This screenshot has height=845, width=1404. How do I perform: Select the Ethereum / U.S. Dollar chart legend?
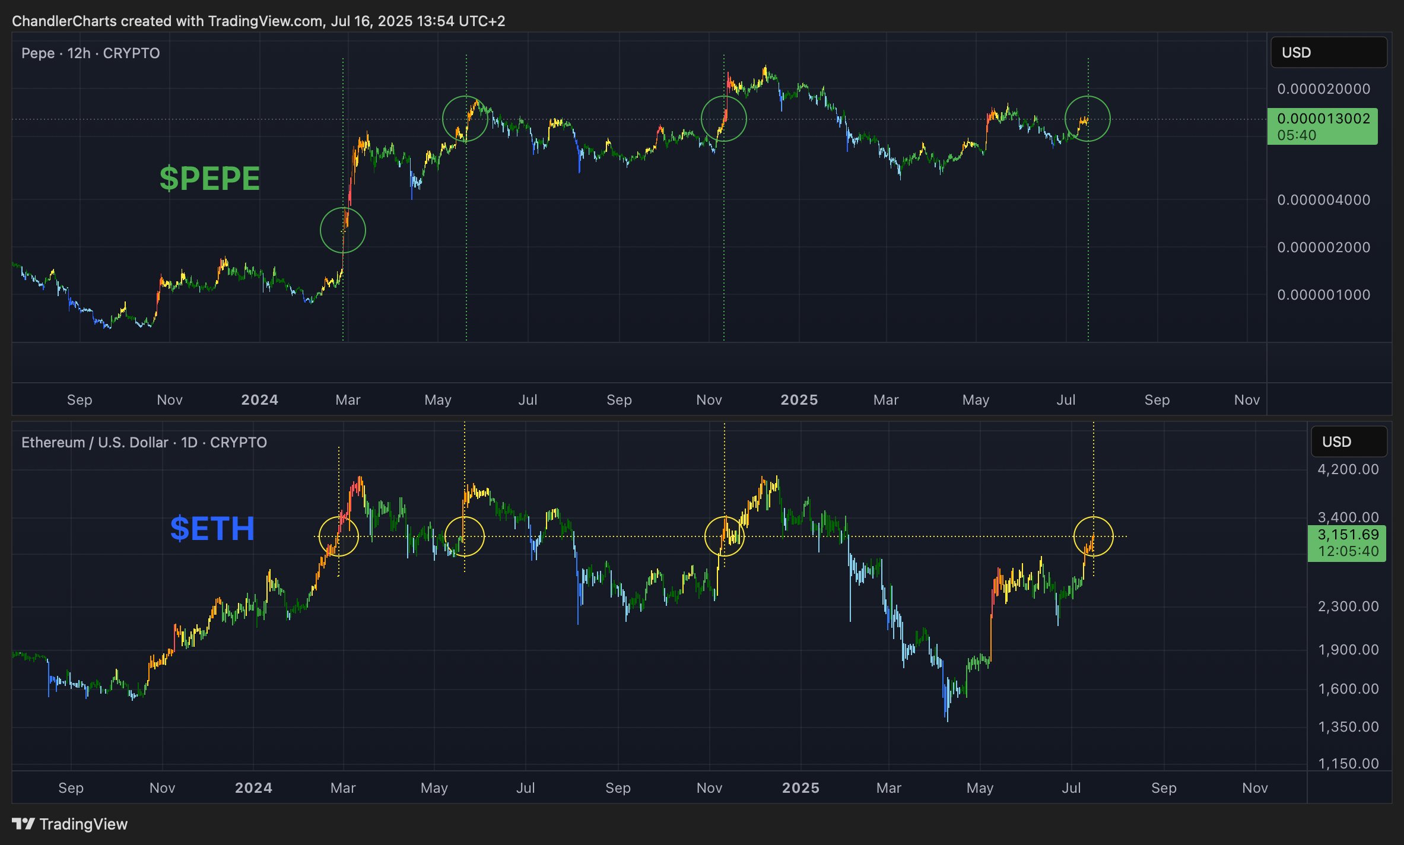coord(144,441)
